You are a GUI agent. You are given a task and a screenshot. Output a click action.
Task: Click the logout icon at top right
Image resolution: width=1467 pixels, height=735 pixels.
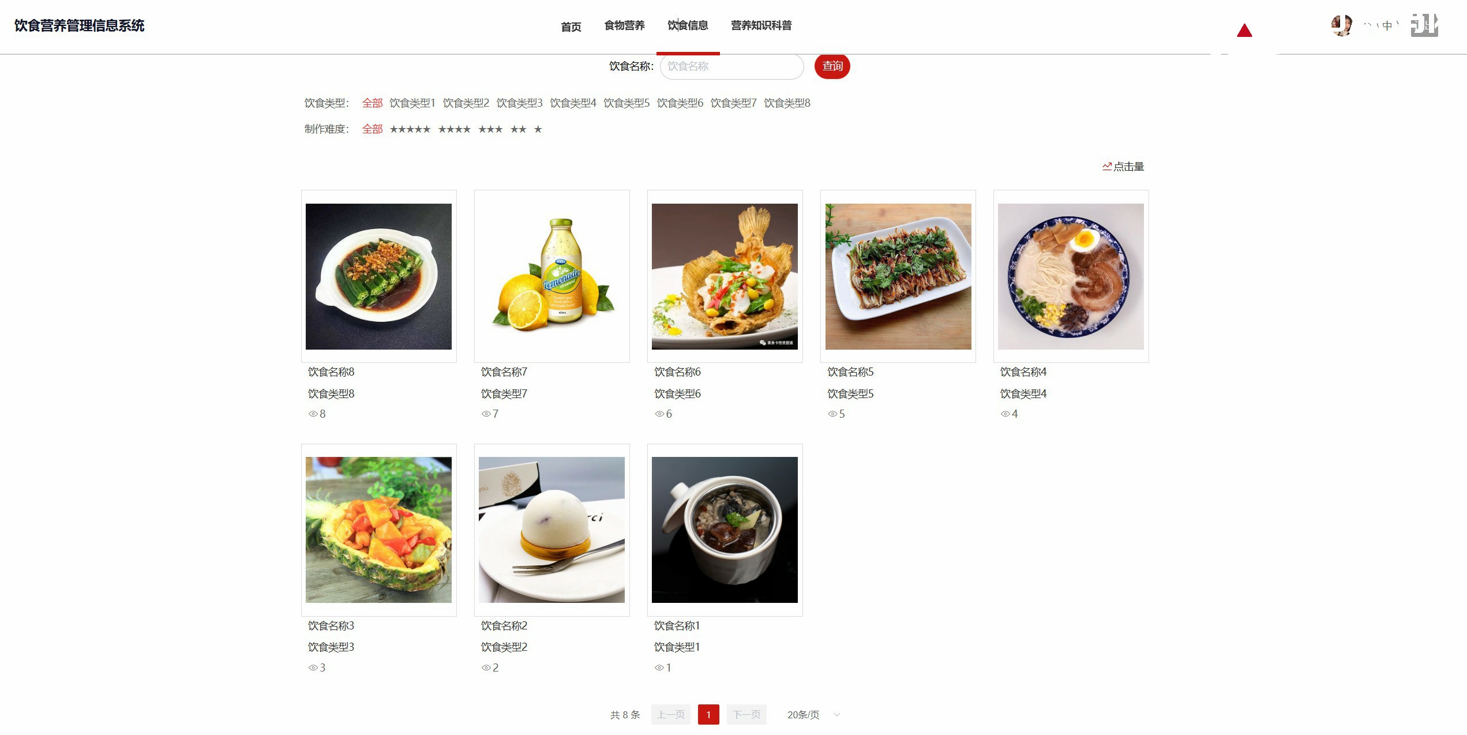click(1424, 25)
